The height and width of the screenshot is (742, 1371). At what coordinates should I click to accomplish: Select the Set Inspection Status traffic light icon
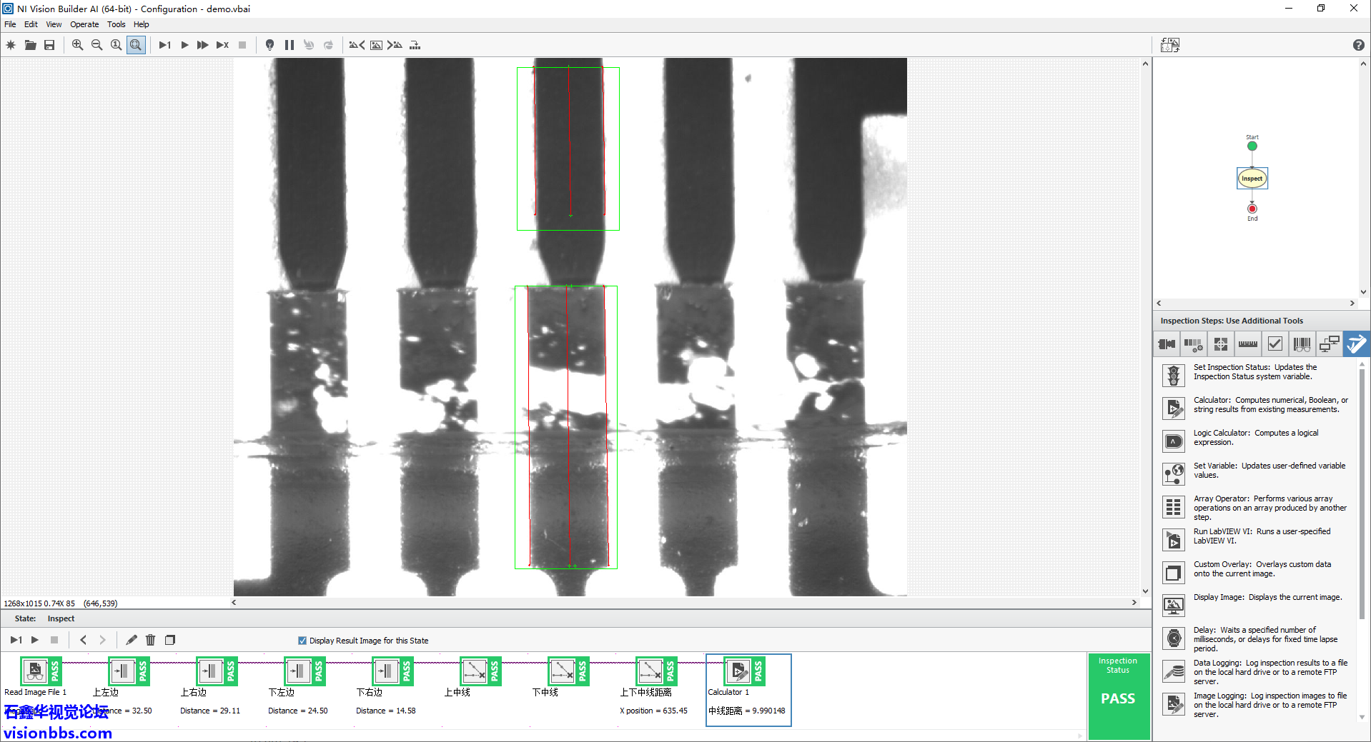click(x=1173, y=375)
